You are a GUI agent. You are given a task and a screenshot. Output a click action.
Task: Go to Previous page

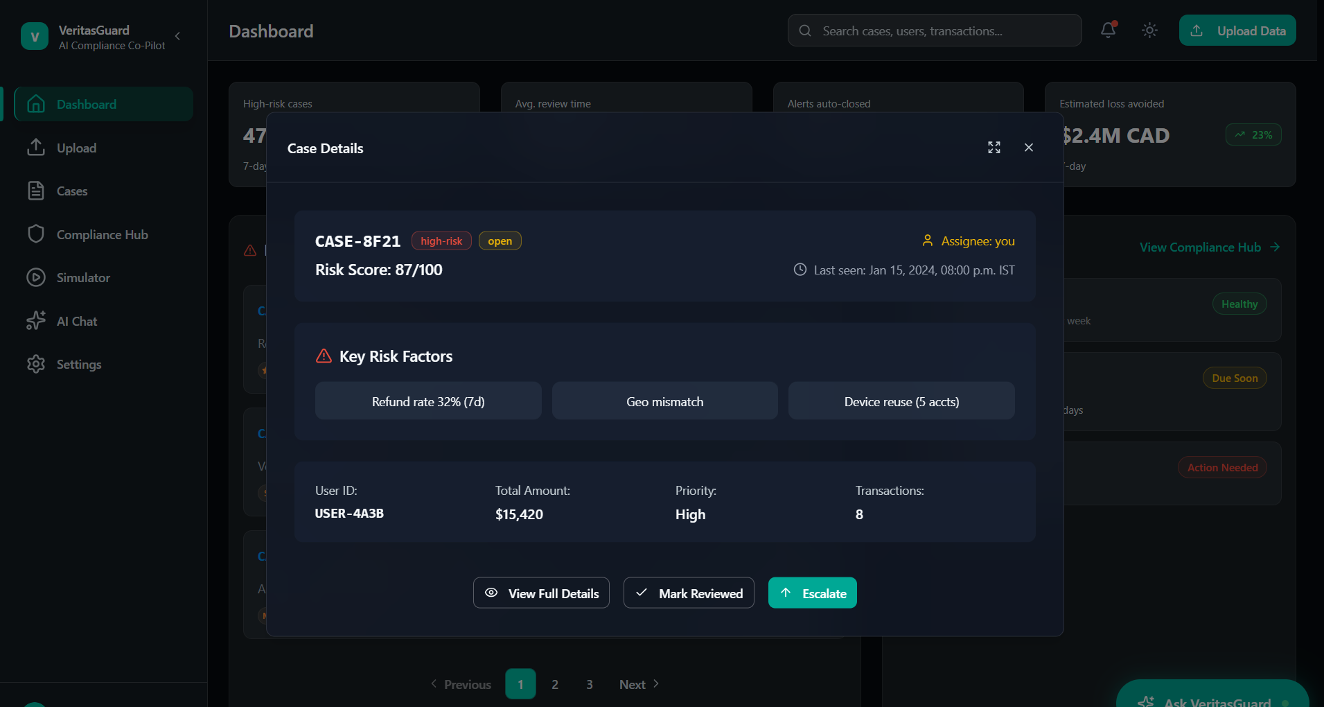tap(461, 684)
